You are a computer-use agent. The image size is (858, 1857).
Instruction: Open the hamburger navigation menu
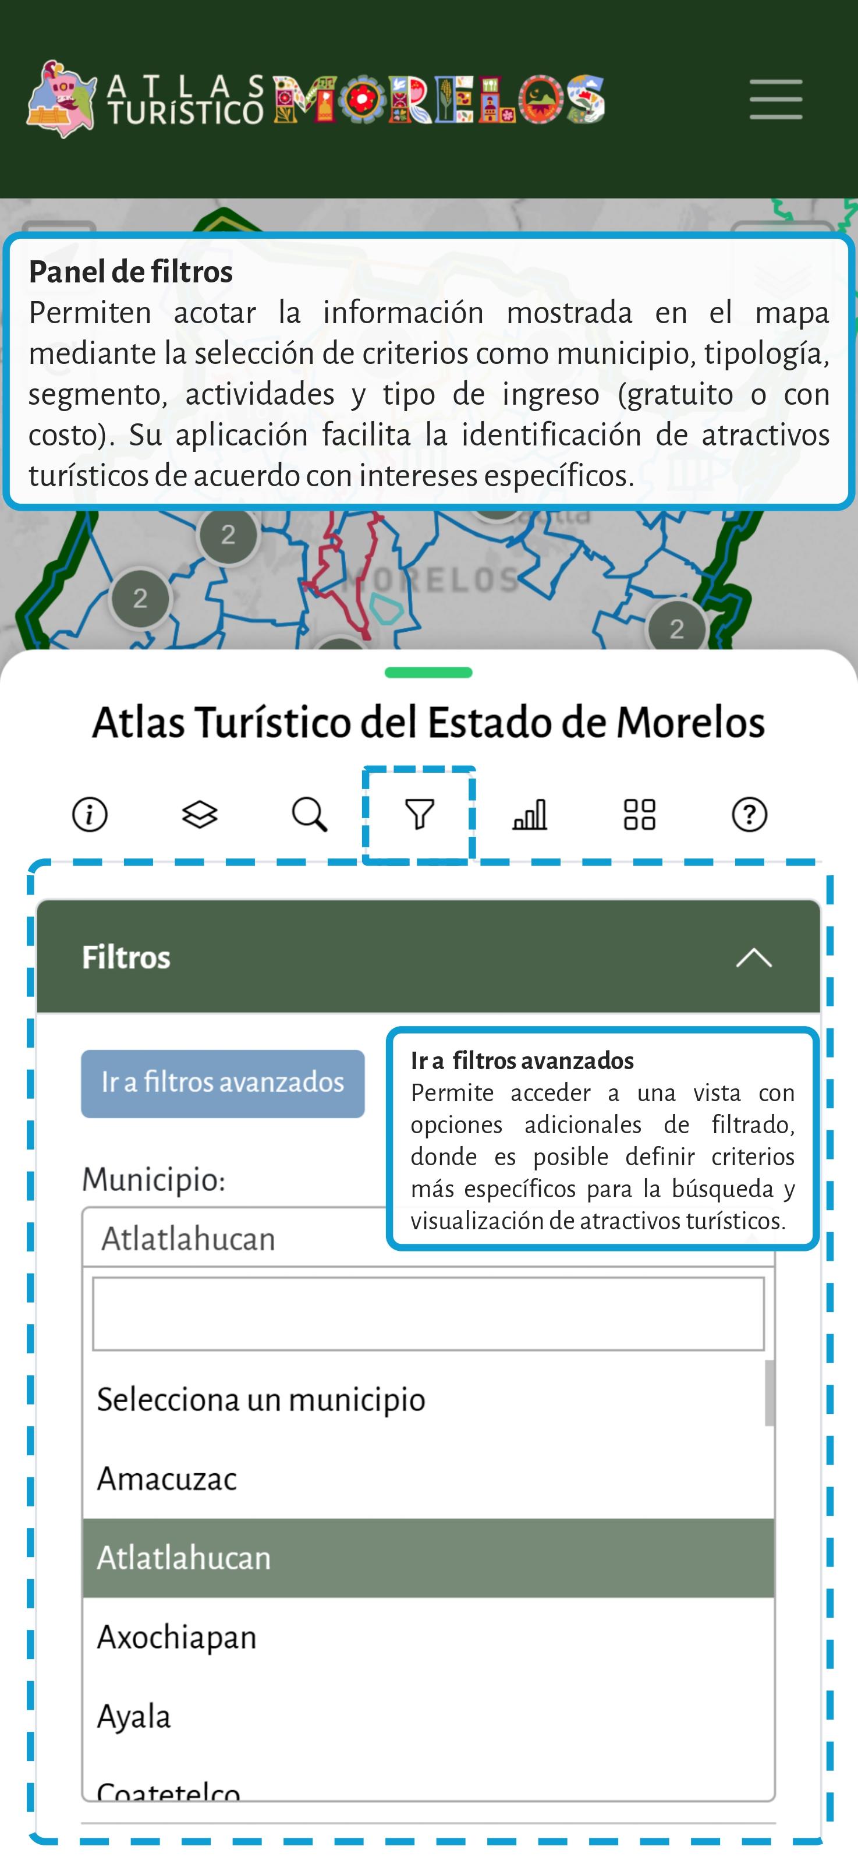click(775, 100)
